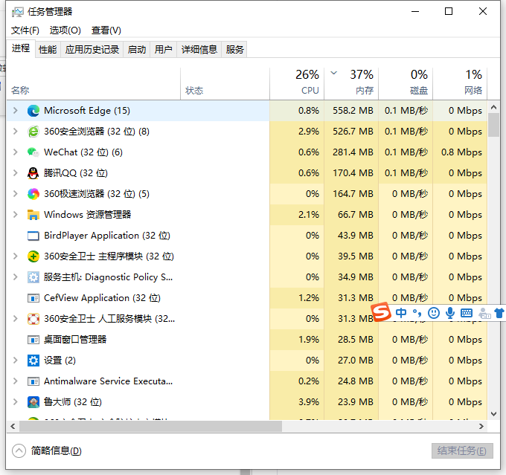Expand the WeChat process group
Screen dimensions: 506x475
click(x=15, y=152)
